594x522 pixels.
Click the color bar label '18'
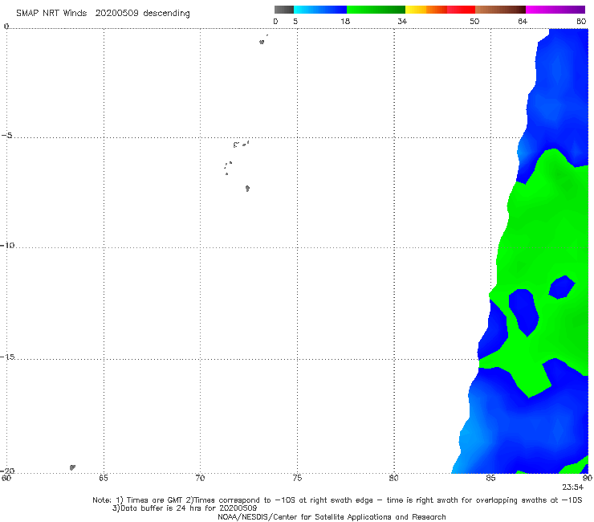(x=345, y=22)
